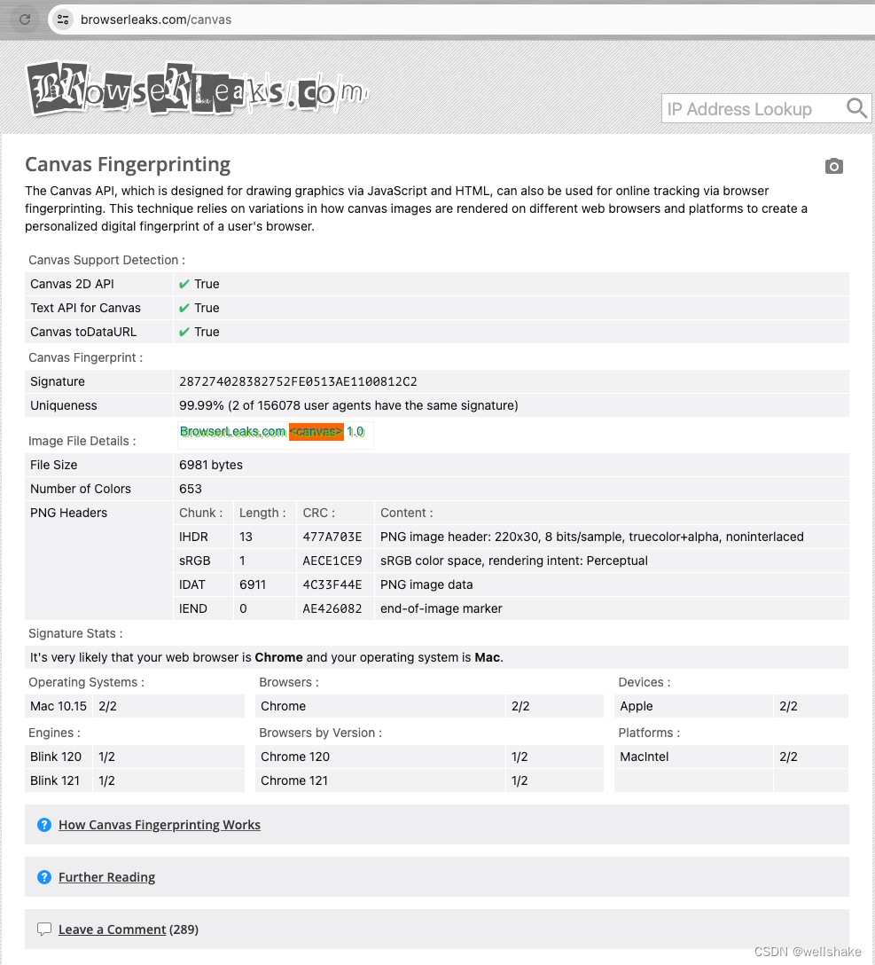Click the File Size value 6981 bytes

click(x=210, y=465)
